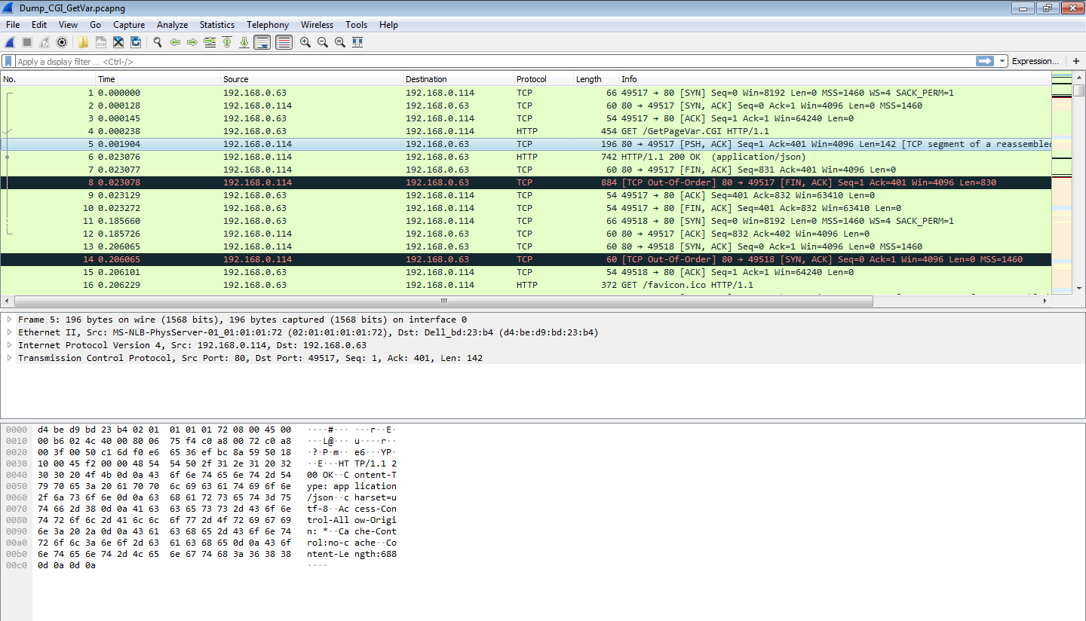Click the packet list horizontal scrollbar thumb
Screen dimensions: 1086x621
pyautogui.click(x=443, y=301)
